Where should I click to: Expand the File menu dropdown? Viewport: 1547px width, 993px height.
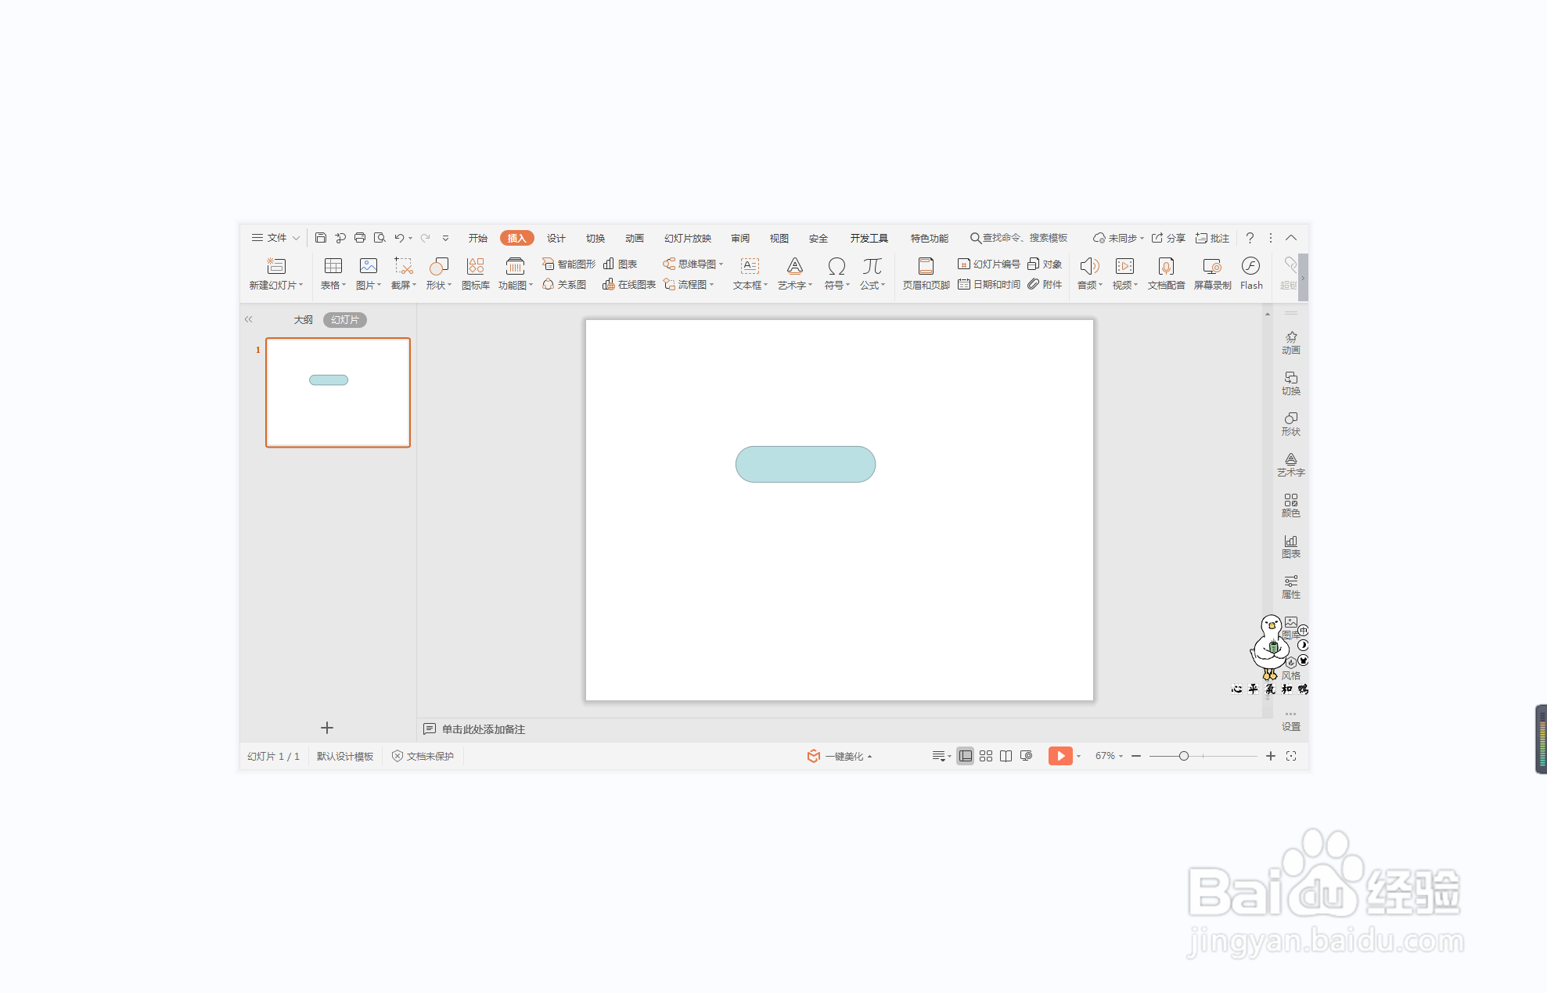297,238
